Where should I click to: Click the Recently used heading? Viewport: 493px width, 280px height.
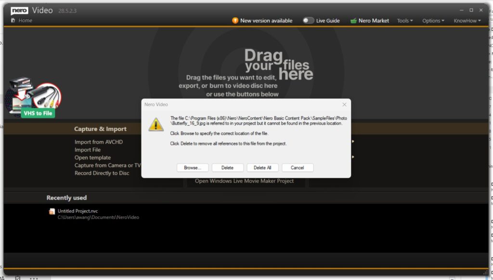point(66,198)
